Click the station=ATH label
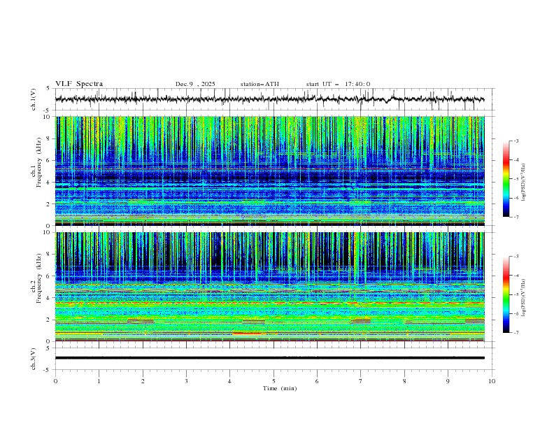Image resolution: width=554 pixels, height=428 pixels. coord(260,84)
